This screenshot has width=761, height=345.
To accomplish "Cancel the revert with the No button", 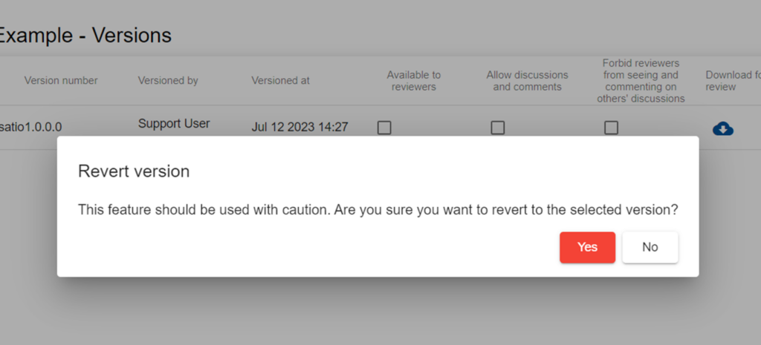I will (650, 247).
